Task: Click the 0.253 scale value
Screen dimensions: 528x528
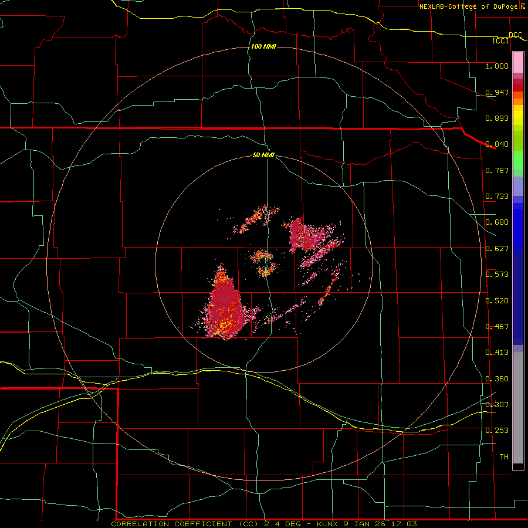Action: 497,431
